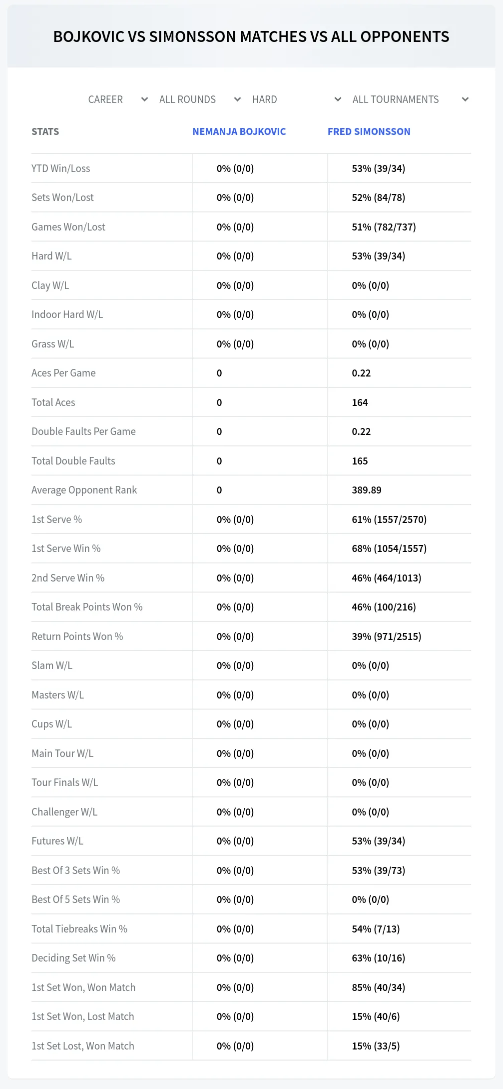The width and height of the screenshot is (503, 1089).
Task: Click the Total Aces value 164
Action: click(360, 402)
